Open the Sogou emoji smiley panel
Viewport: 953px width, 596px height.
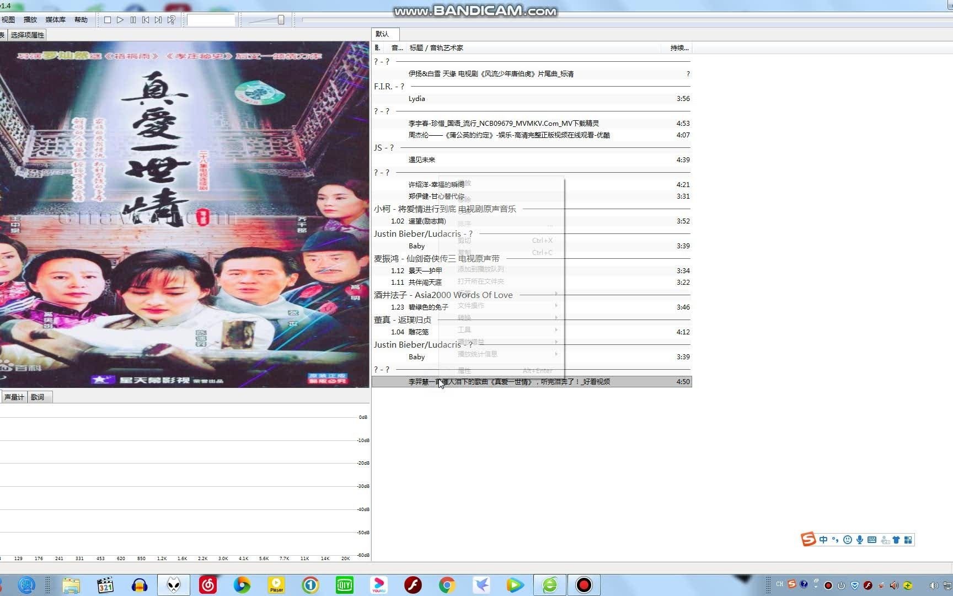(848, 540)
